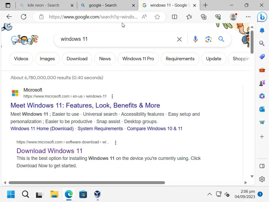Screen dimensions: 269x202
Task: Open sidebar Outlook icon
Action: tap(262, 109)
